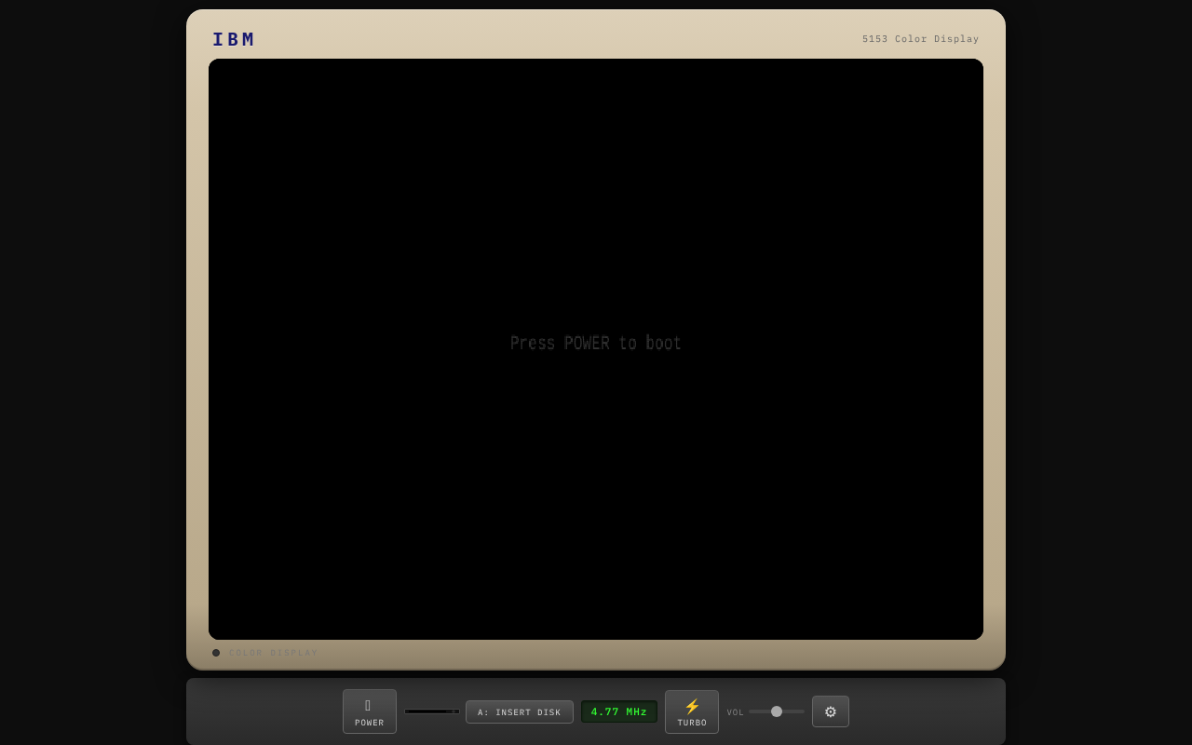Click the power glyph icon on the POWER button
The image size is (1192, 745).
pos(370,705)
